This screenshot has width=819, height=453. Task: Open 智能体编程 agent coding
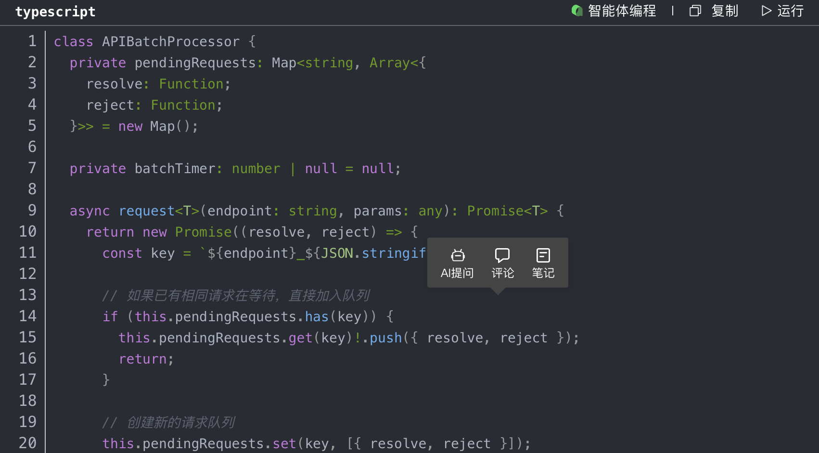coord(614,11)
